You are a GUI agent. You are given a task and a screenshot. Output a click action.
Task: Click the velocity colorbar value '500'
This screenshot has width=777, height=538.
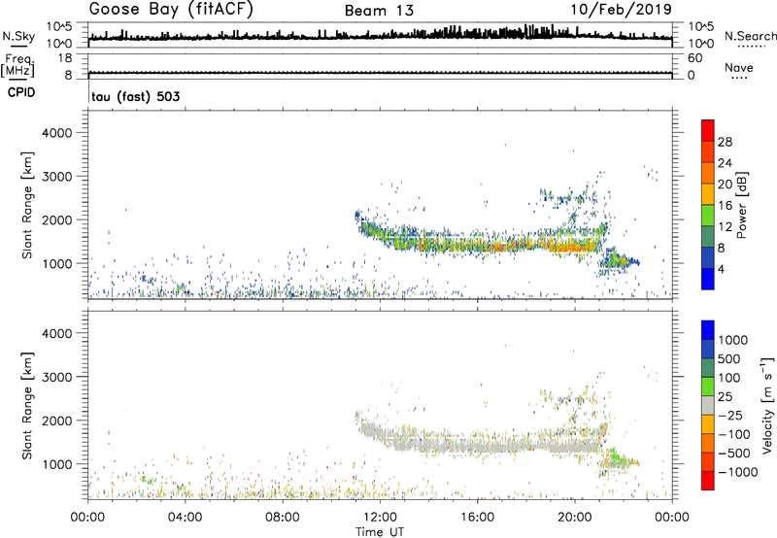point(730,358)
